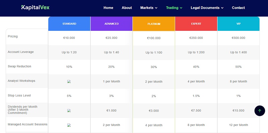Click the 40% swap reduction value
The image size is (268, 133).
pyautogui.click(x=196, y=67)
